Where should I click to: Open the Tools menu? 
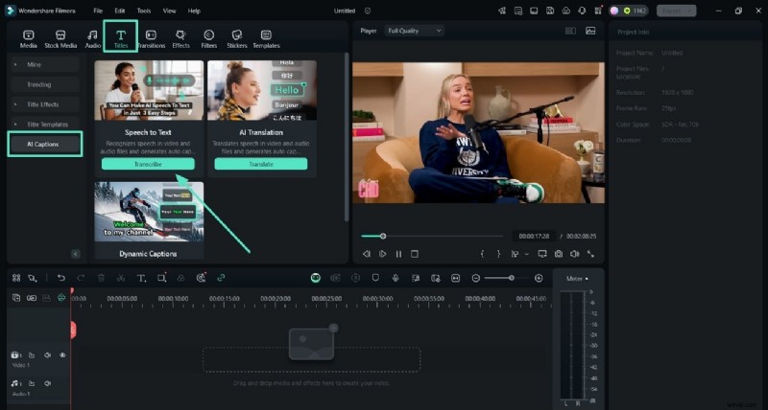click(x=144, y=11)
